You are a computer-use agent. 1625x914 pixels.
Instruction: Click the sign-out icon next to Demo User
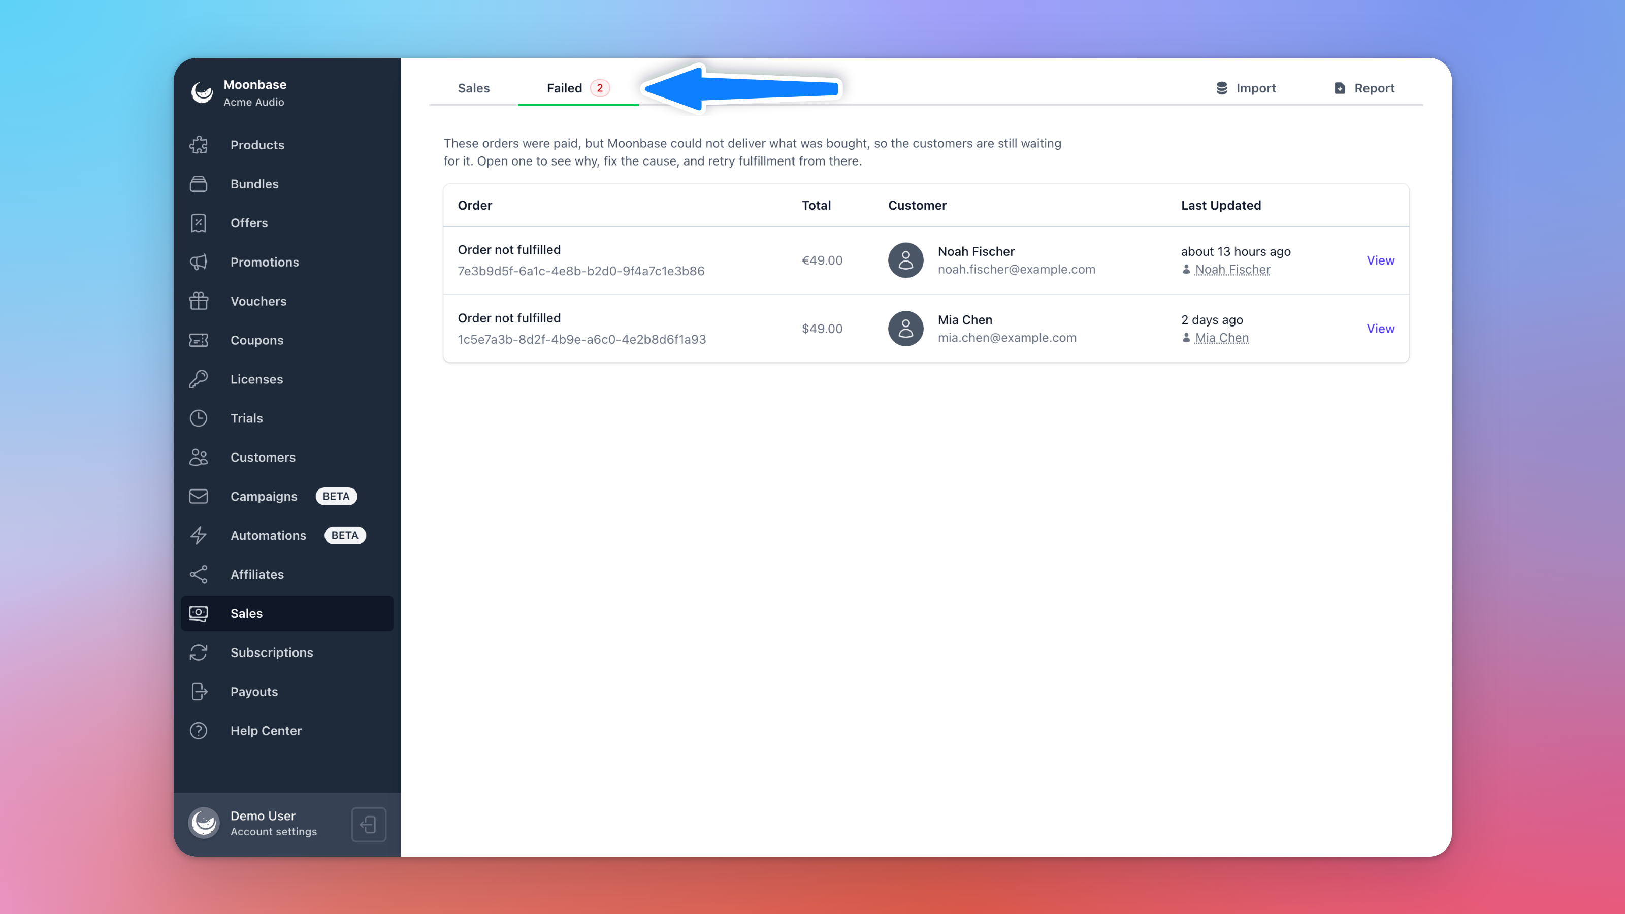369,825
